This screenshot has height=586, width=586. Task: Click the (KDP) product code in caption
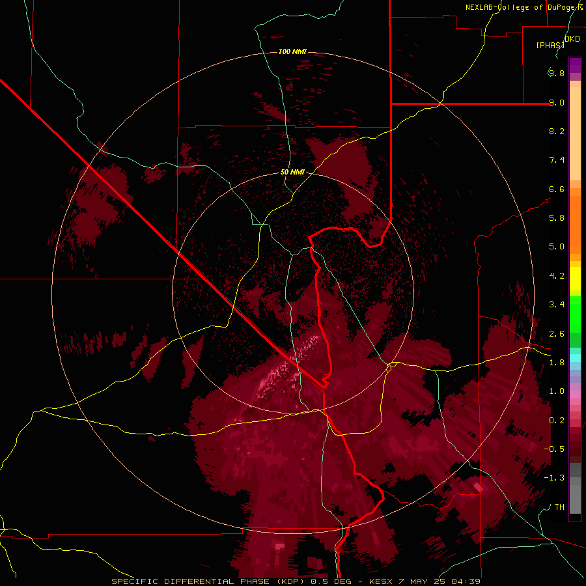(x=290, y=581)
